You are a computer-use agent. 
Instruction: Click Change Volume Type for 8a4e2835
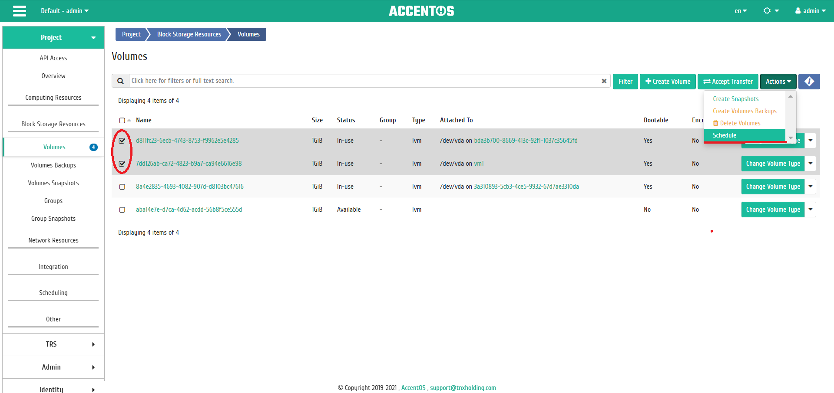coord(773,187)
